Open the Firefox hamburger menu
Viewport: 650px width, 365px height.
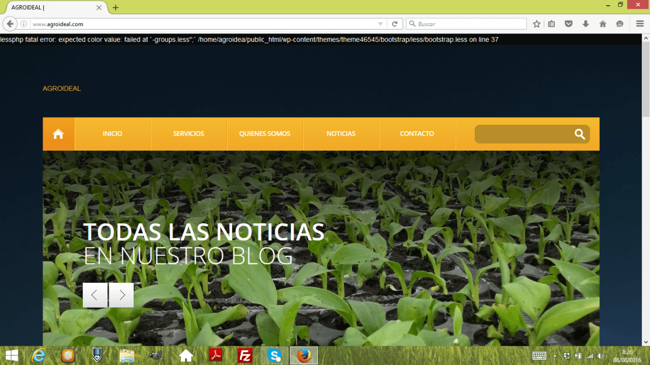pos(640,24)
